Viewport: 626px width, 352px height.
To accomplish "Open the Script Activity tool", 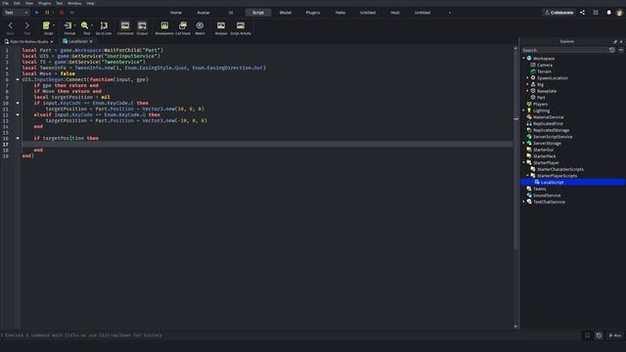I will (241, 26).
